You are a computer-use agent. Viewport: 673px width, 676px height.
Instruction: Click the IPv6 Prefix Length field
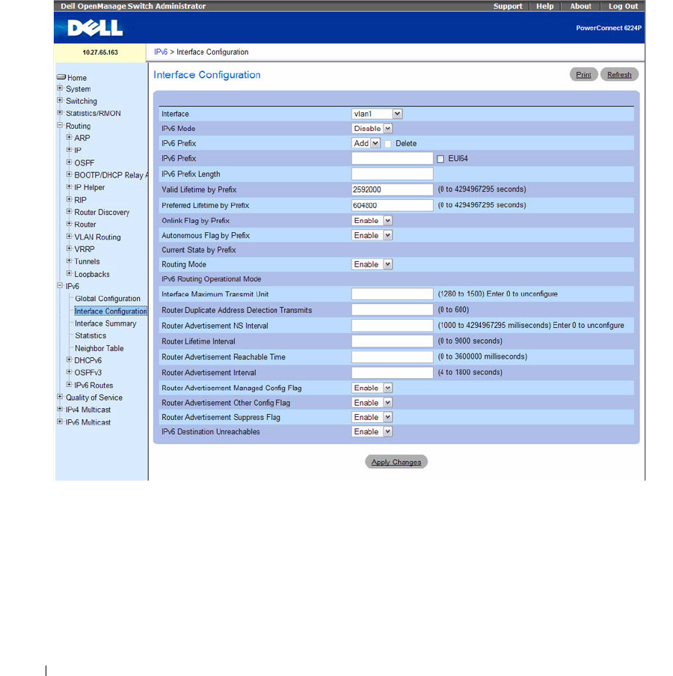point(393,174)
